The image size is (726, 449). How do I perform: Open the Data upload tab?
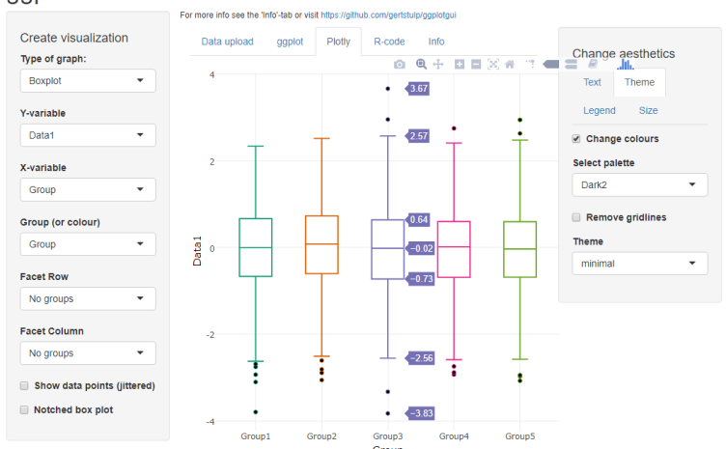point(227,42)
